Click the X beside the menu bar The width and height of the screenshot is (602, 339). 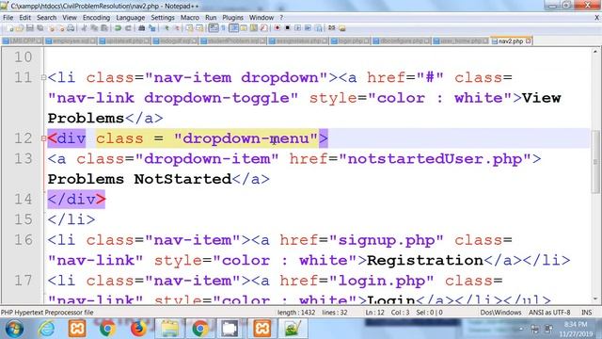(597, 18)
